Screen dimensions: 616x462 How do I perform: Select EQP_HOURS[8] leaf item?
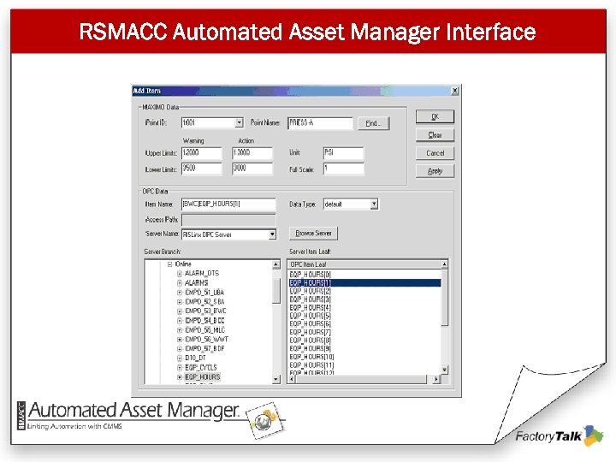click(311, 341)
